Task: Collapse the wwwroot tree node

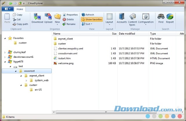Action: [x=15, y=71]
